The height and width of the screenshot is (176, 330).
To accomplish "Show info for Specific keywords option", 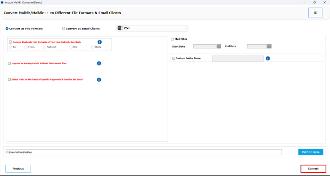I will click(99, 80).
